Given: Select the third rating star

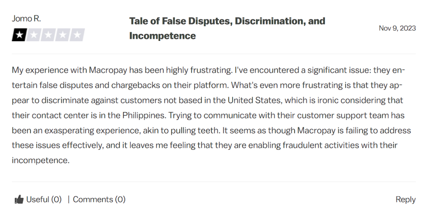Looking at the screenshot, I should (x=48, y=35).
